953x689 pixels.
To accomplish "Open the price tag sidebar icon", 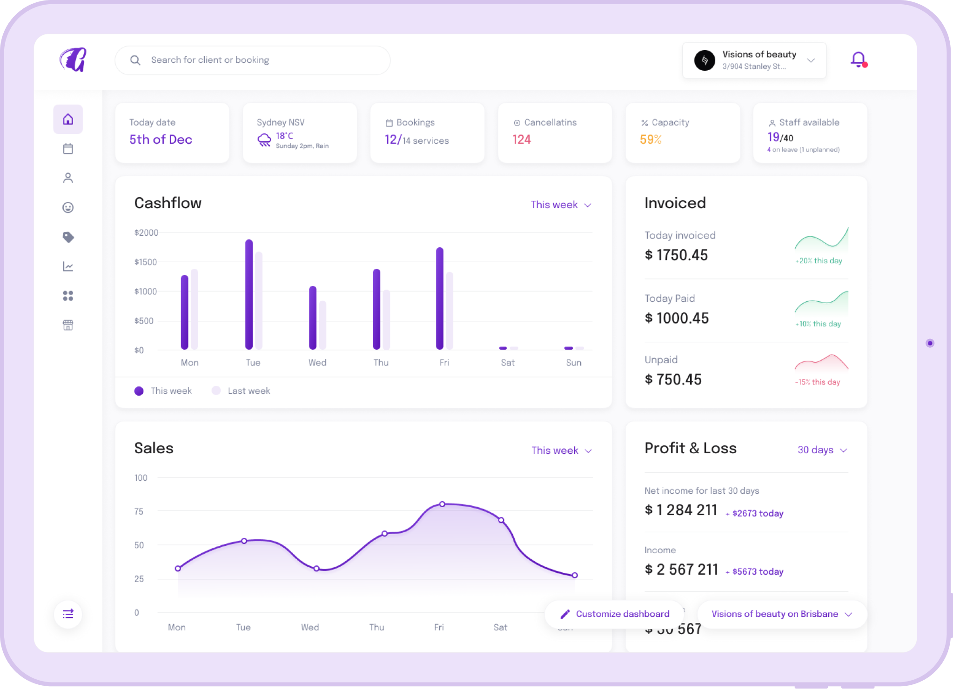I will 68,237.
